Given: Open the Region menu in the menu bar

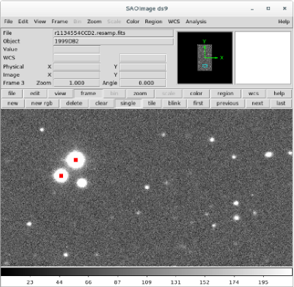Looking at the screenshot, I should pos(154,21).
